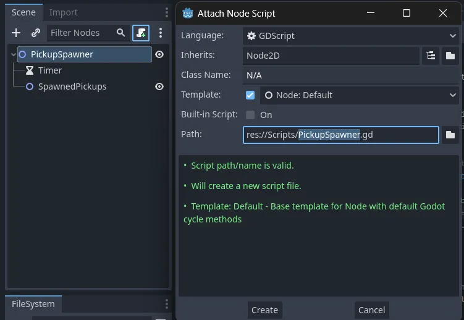Click the script Path text field

click(341, 135)
